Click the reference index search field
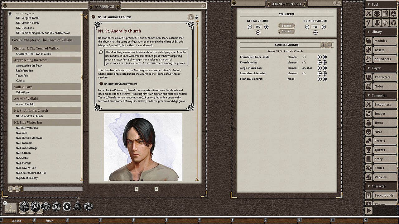Screen dimensions: 399x224 (x=53, y=189)
